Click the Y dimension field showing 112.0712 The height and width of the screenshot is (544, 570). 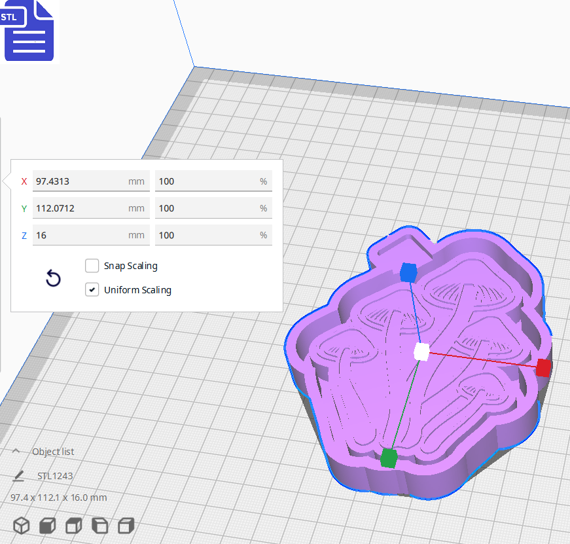[x=91, y=208]
